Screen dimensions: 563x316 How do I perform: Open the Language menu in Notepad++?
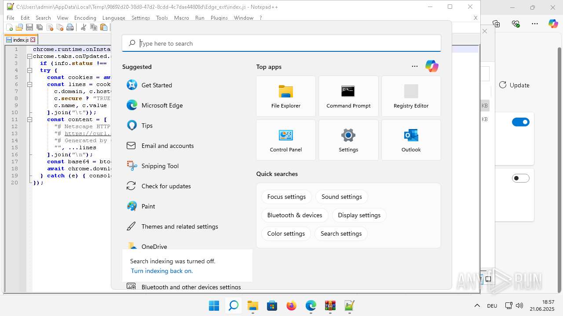click(x=113, y=18)
